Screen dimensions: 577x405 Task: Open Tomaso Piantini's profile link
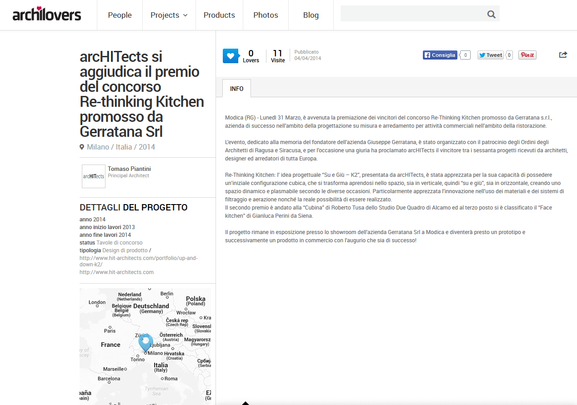(129, 169)
